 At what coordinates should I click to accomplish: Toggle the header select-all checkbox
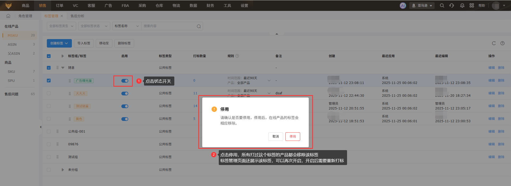tap(49, 56)
